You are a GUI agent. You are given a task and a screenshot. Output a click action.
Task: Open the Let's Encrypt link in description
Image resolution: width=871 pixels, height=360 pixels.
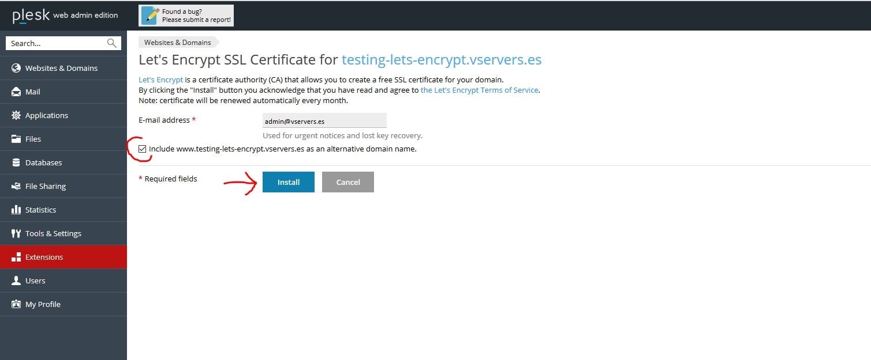click(161, 79)
